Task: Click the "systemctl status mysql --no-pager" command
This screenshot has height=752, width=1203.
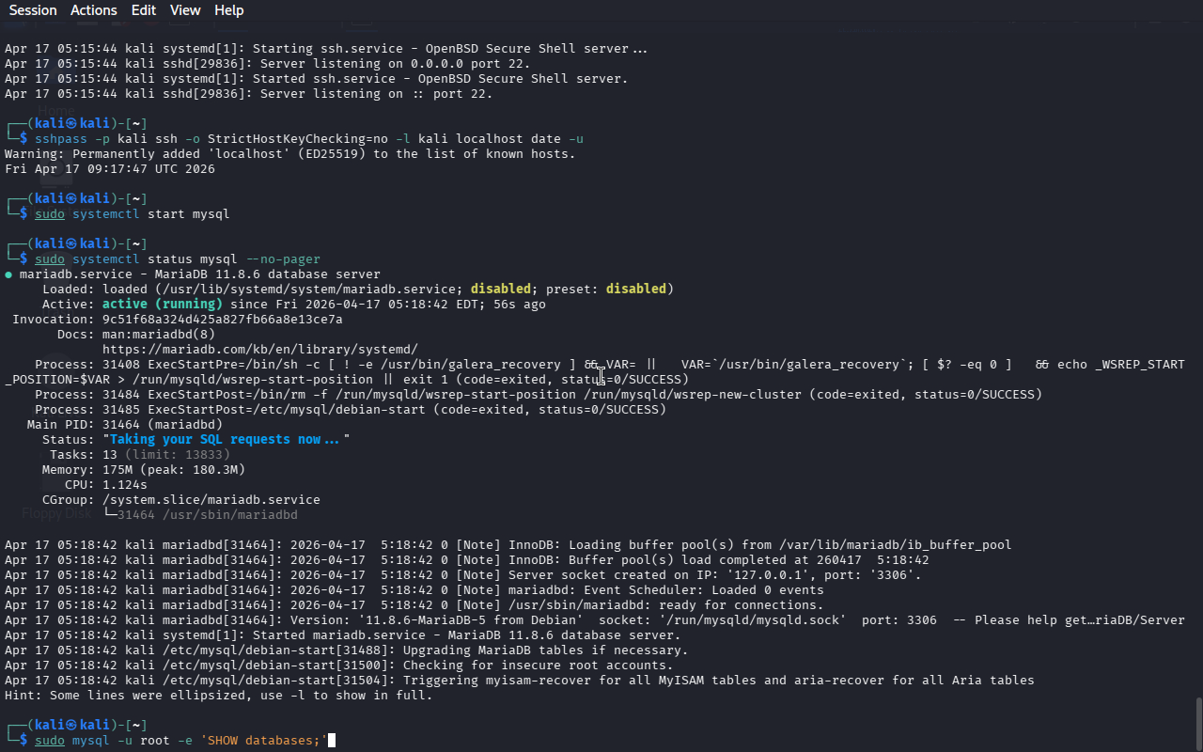Action: (195, 259)
